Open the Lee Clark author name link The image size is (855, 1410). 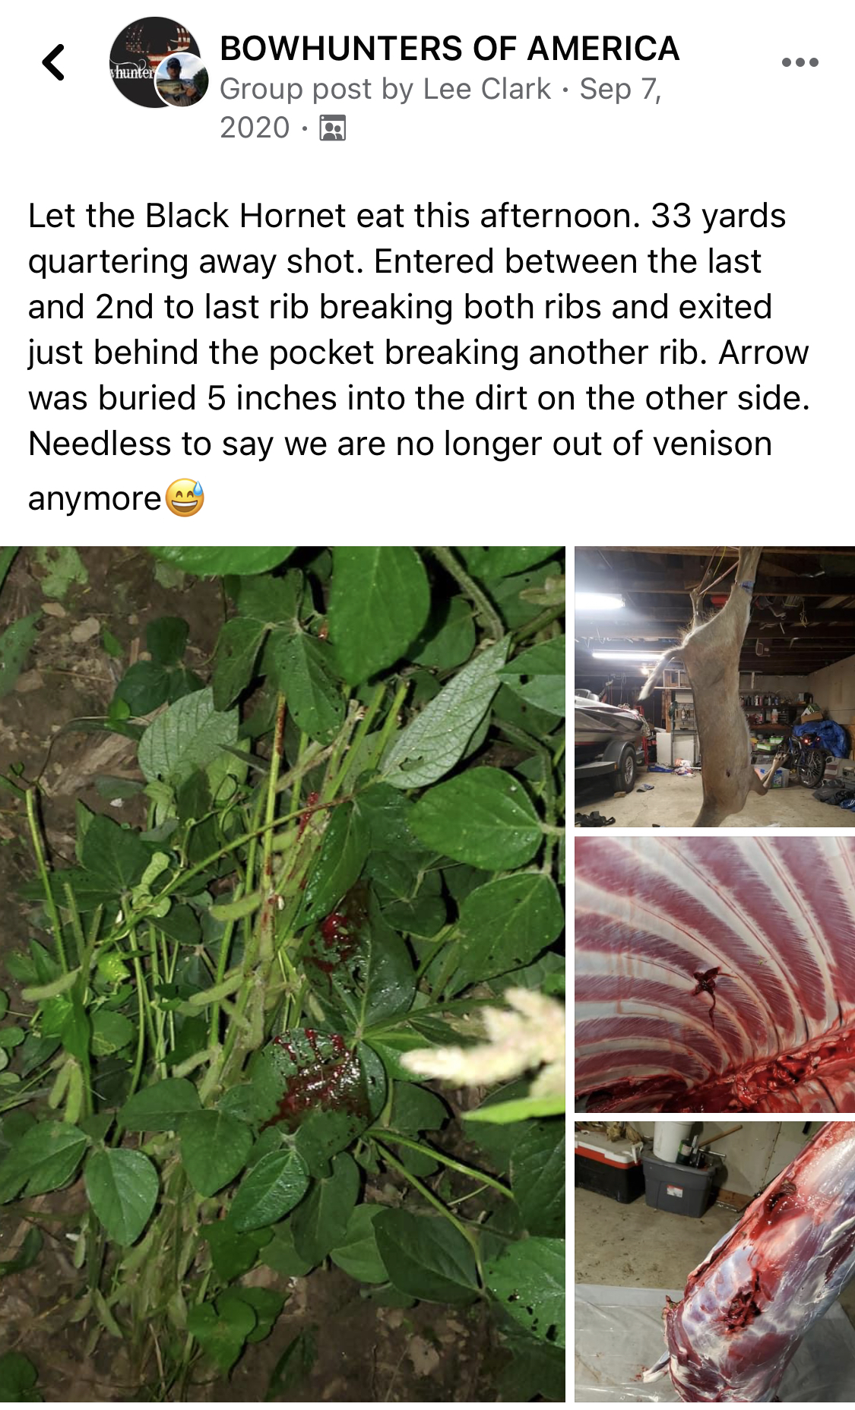486,90
